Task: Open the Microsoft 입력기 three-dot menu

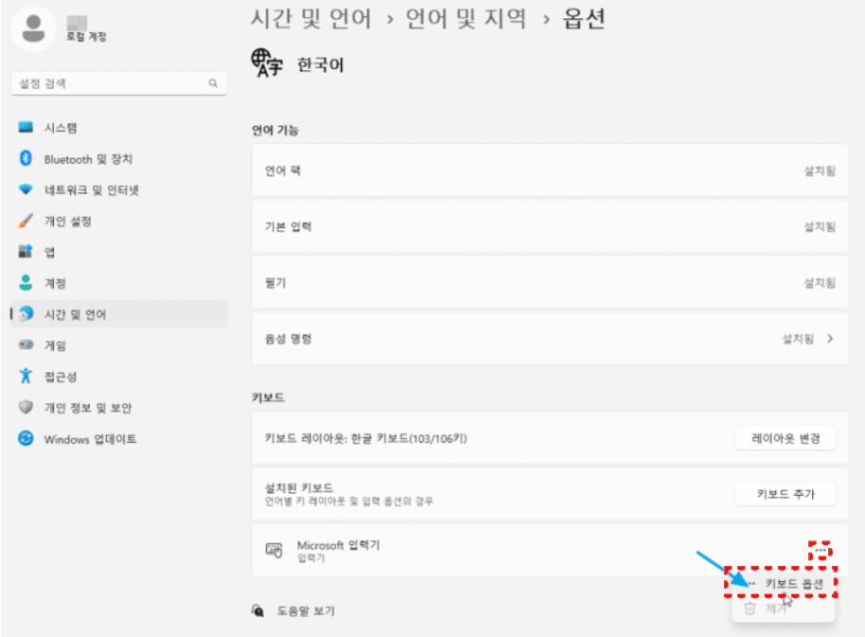Action: (821, 550)
